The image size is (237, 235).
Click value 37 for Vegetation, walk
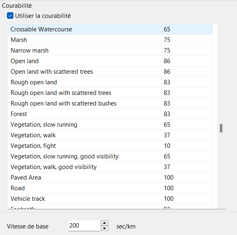click(x=167, y=135)
